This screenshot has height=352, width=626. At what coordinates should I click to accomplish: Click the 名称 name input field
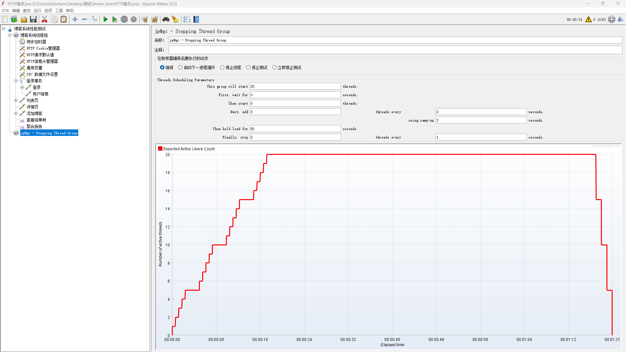tap(395, 40)
